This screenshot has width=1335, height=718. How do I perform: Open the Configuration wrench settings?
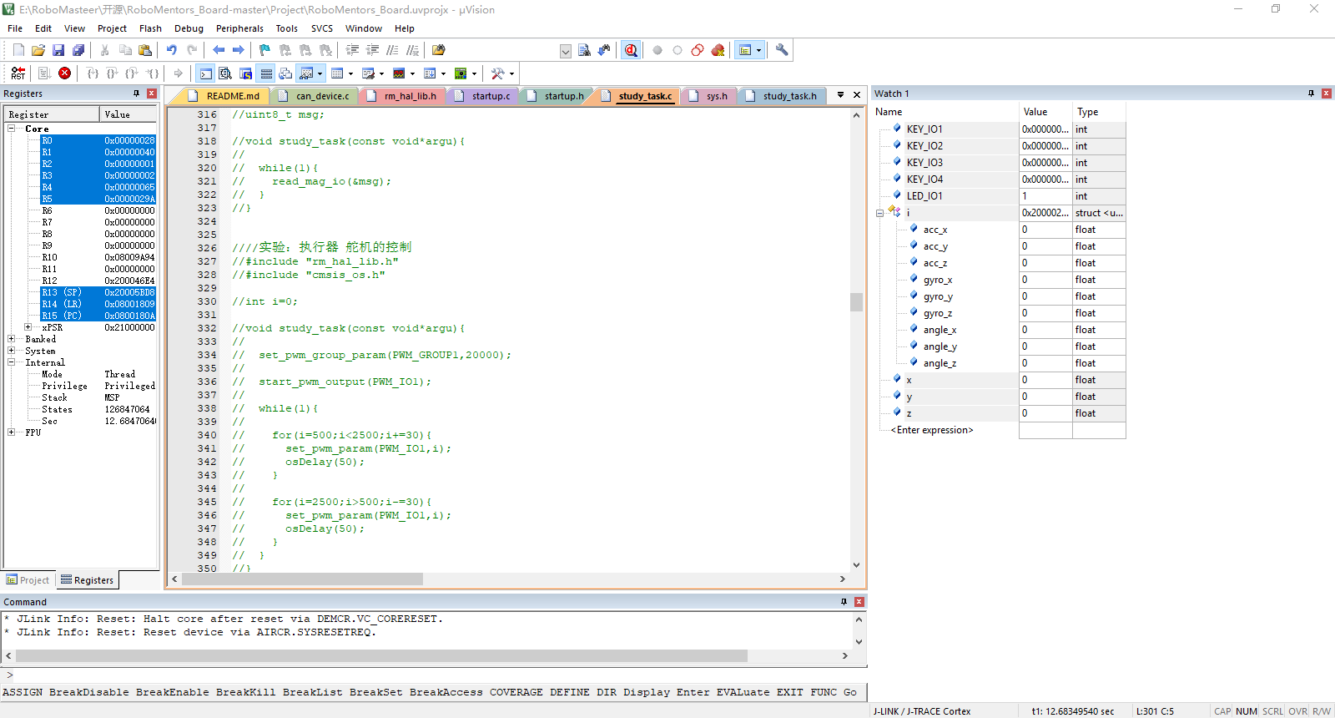[x=782, y=50]
